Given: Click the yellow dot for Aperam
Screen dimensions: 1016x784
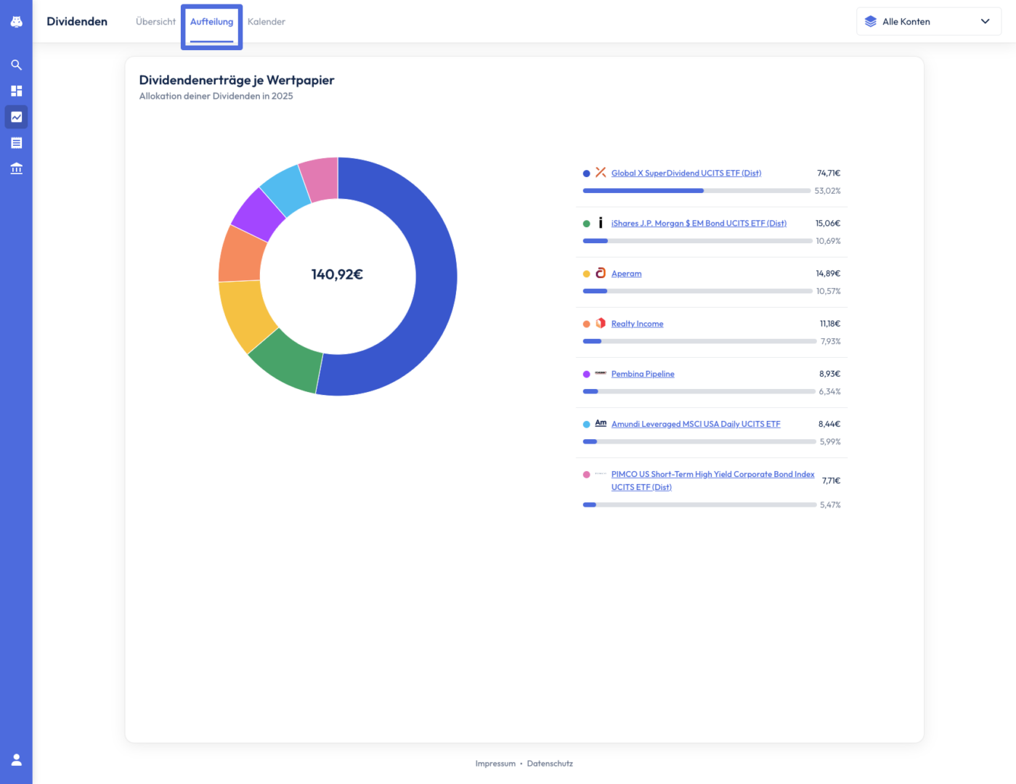Looking at the screenshot, I should click(x=586, y=274).
